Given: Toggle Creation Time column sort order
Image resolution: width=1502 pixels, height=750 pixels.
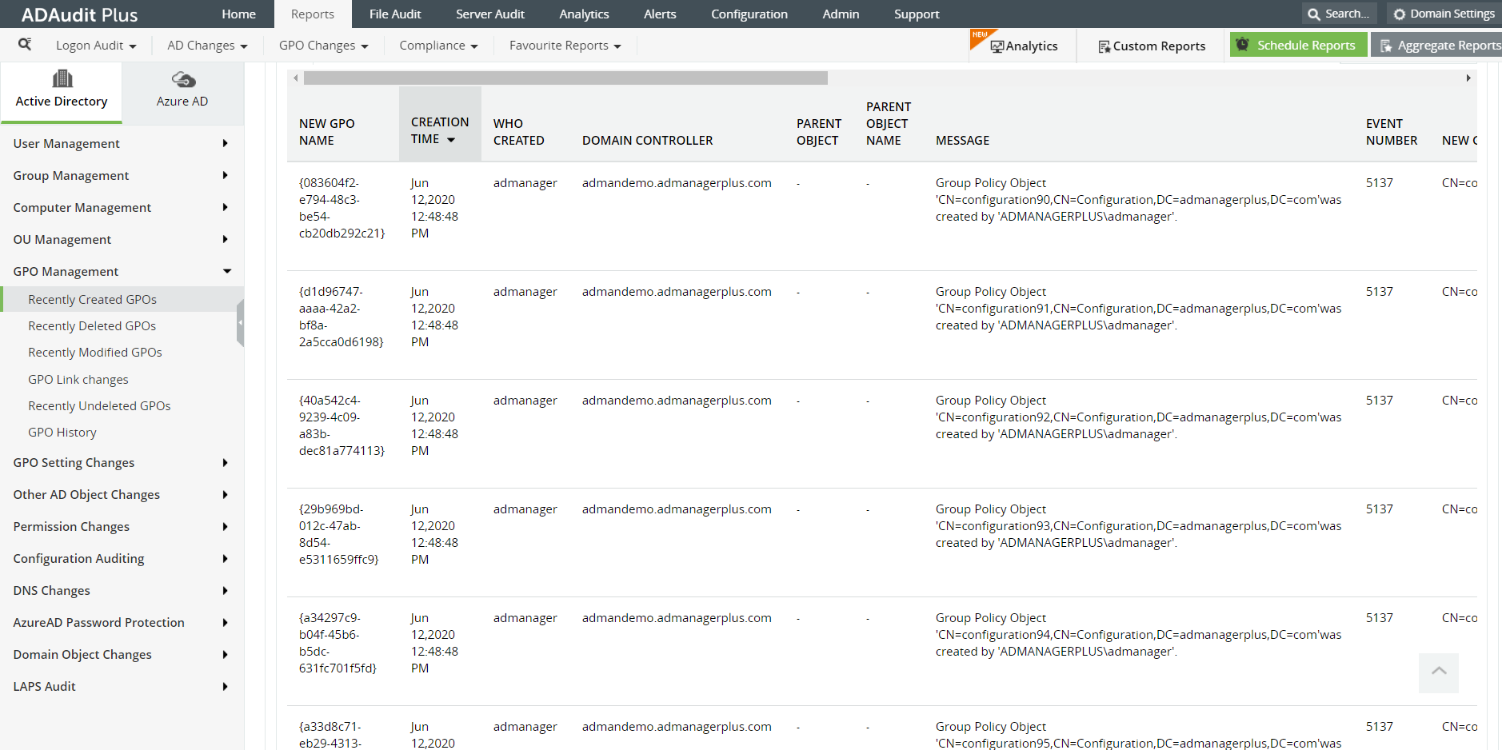Looking at the screenshot, I should click(x=449, y=138).
